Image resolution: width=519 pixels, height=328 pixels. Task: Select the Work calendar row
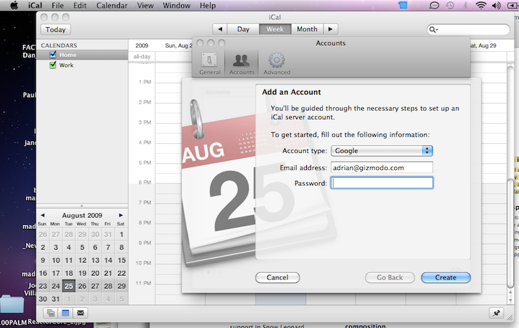(82, 65)
